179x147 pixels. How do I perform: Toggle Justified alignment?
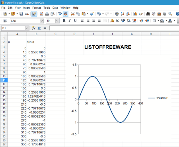(x=99, y=21)
